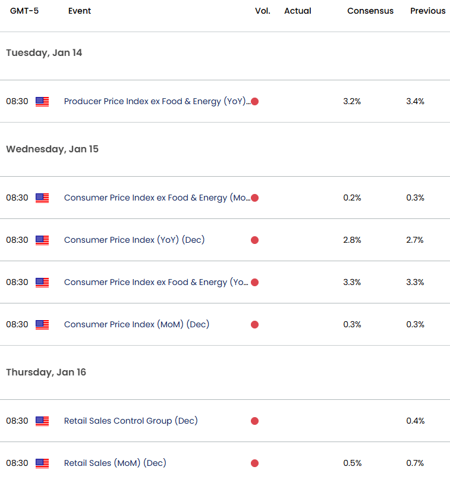Toggle the volatility dot for Consumer Price Index ex Food (MoM)

(x=254, y=198)
